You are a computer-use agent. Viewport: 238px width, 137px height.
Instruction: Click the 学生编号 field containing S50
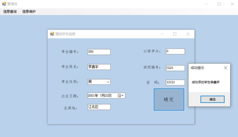tap(99, 52)
